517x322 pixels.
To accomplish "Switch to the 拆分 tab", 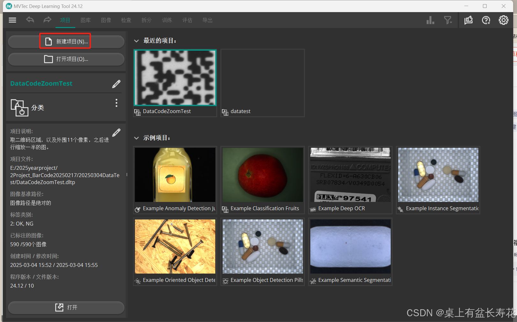I will coord(146,20).
